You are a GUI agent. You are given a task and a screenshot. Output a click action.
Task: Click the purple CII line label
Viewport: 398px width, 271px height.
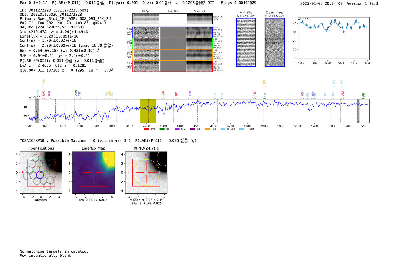302,95
